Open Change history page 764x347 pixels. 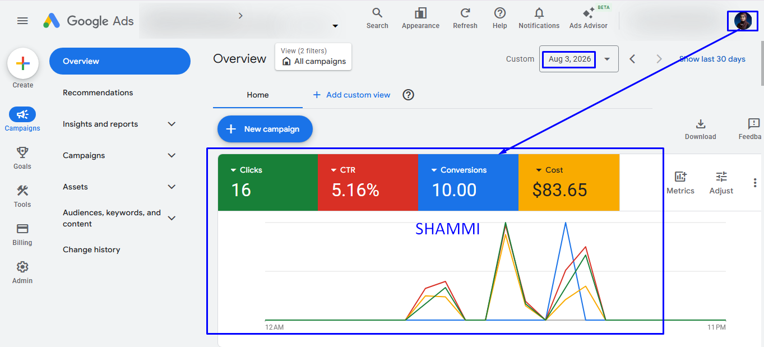tap(91, 249)
